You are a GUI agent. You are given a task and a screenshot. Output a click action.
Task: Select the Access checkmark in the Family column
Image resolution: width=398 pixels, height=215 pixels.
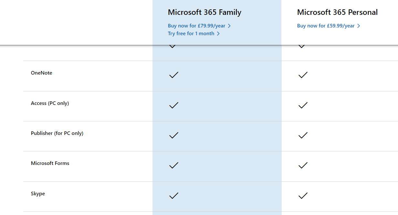[174, 105]
